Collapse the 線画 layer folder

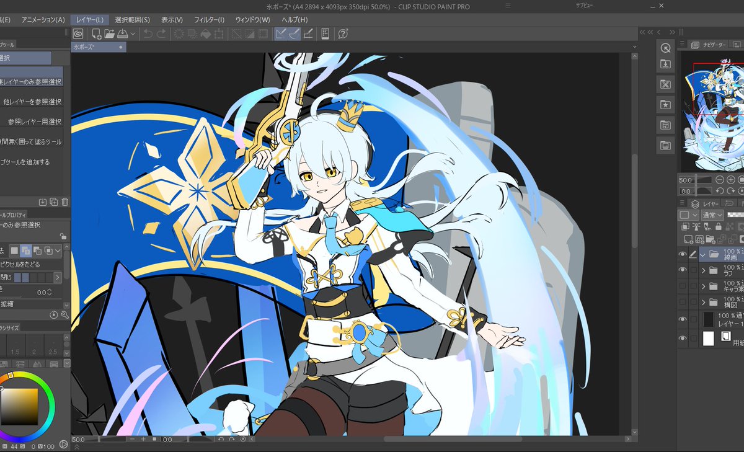pos(702,254)
